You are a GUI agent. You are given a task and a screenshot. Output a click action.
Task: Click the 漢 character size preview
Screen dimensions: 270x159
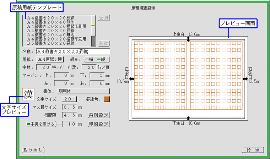[28, 94]
